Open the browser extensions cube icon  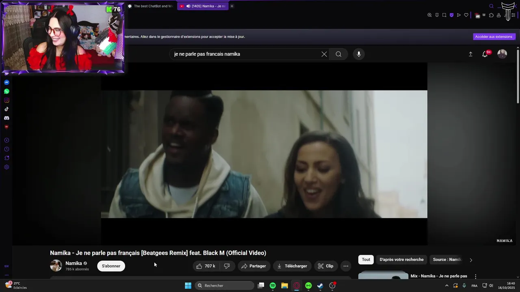point(491,15)
